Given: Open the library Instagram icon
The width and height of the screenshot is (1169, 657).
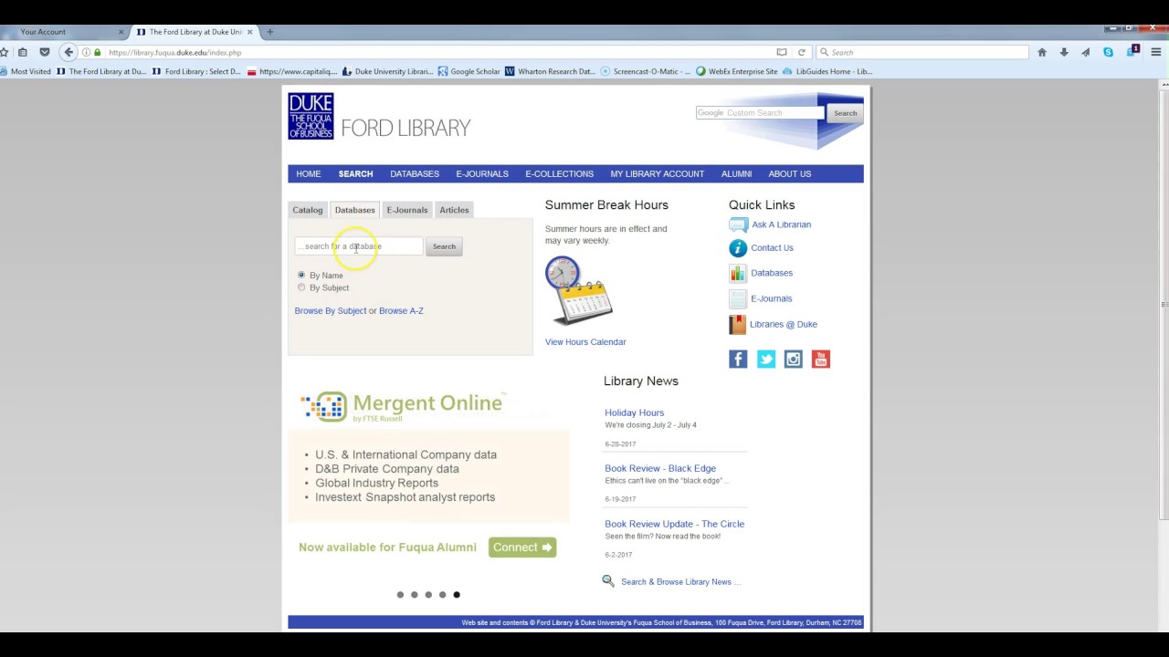Looking at the screenshot, I should coord(793,360).
